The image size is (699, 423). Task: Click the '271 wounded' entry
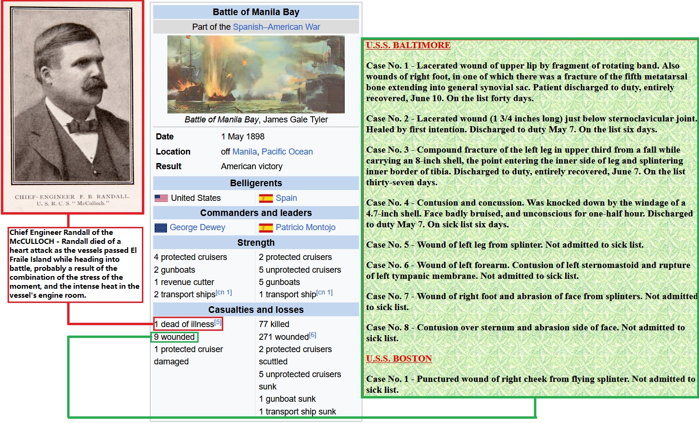[x=284, y=337]
